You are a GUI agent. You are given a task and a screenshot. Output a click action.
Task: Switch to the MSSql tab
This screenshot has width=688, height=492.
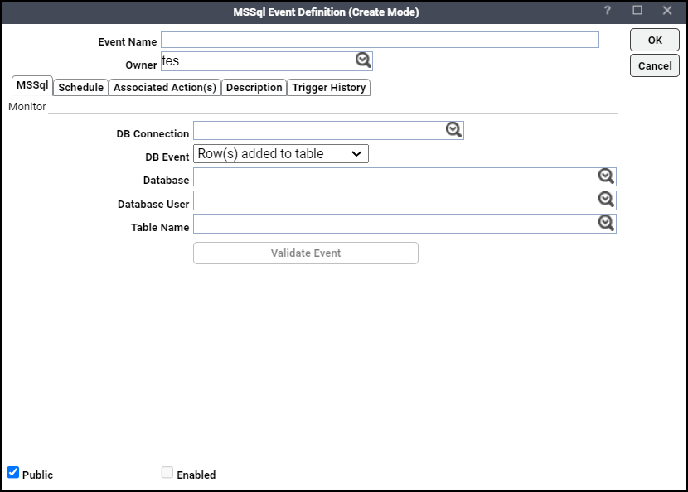tap(32, 85)
